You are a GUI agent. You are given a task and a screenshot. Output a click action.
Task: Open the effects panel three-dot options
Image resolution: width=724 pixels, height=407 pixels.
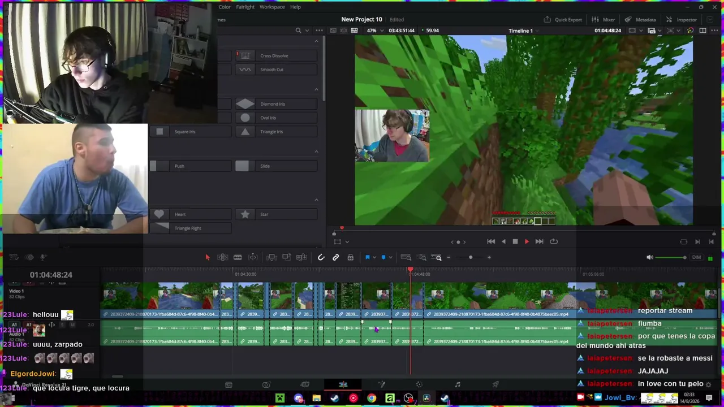click(x=319, y=31)
